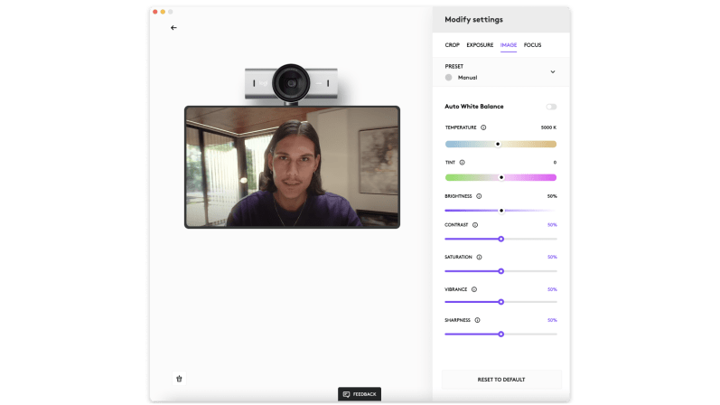Click the Reset to Default button
Image resolution: width=720 pixels, height=405 pixels.
point(500,380)
